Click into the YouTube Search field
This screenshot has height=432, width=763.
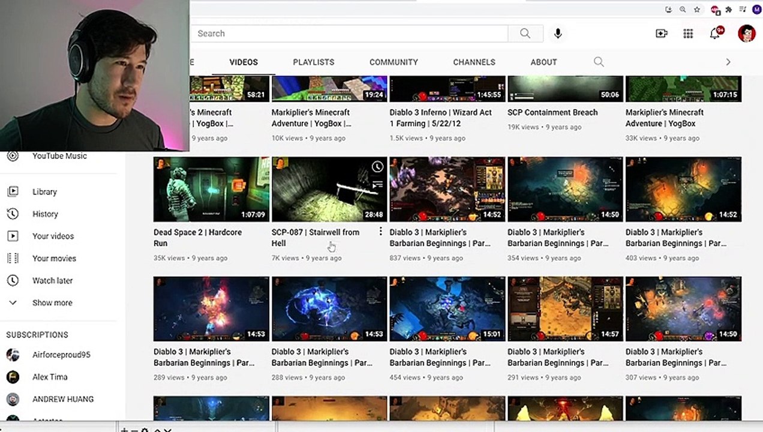click(x=350, y=34)
